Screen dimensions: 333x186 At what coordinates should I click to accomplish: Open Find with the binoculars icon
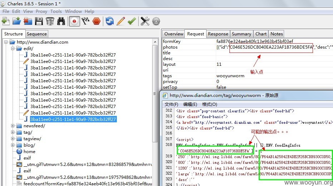click(61, 21)
